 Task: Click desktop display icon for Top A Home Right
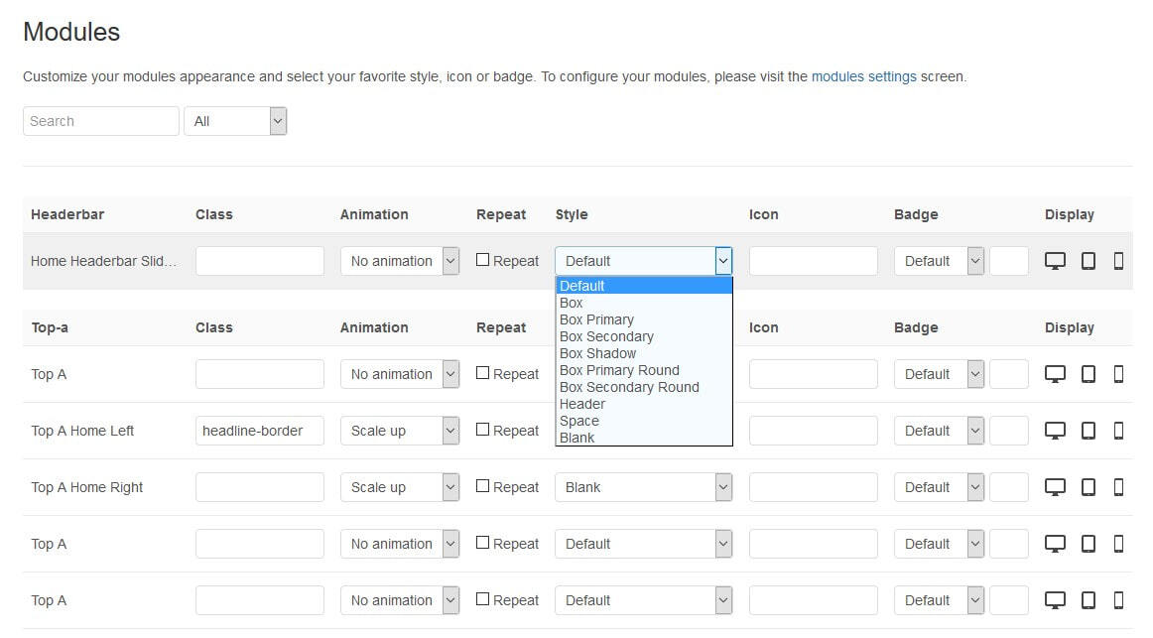point(1055,487)
